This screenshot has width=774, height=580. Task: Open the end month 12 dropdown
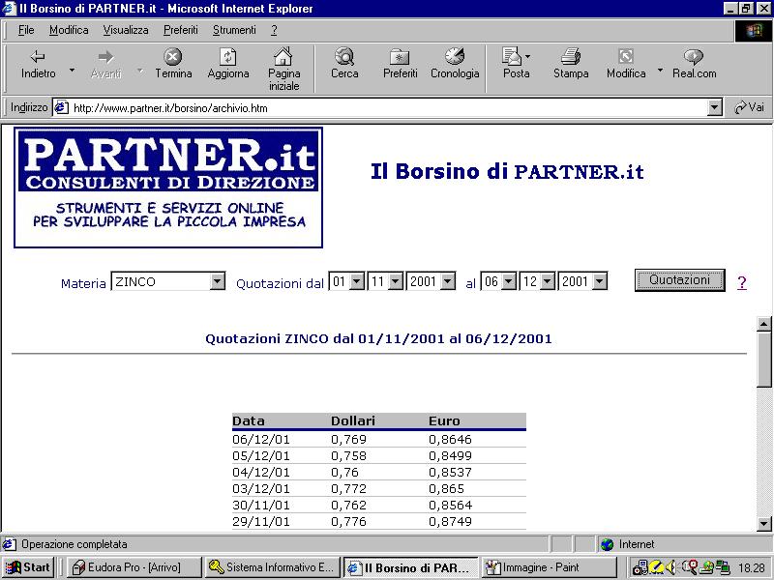(x=538, y=281)
